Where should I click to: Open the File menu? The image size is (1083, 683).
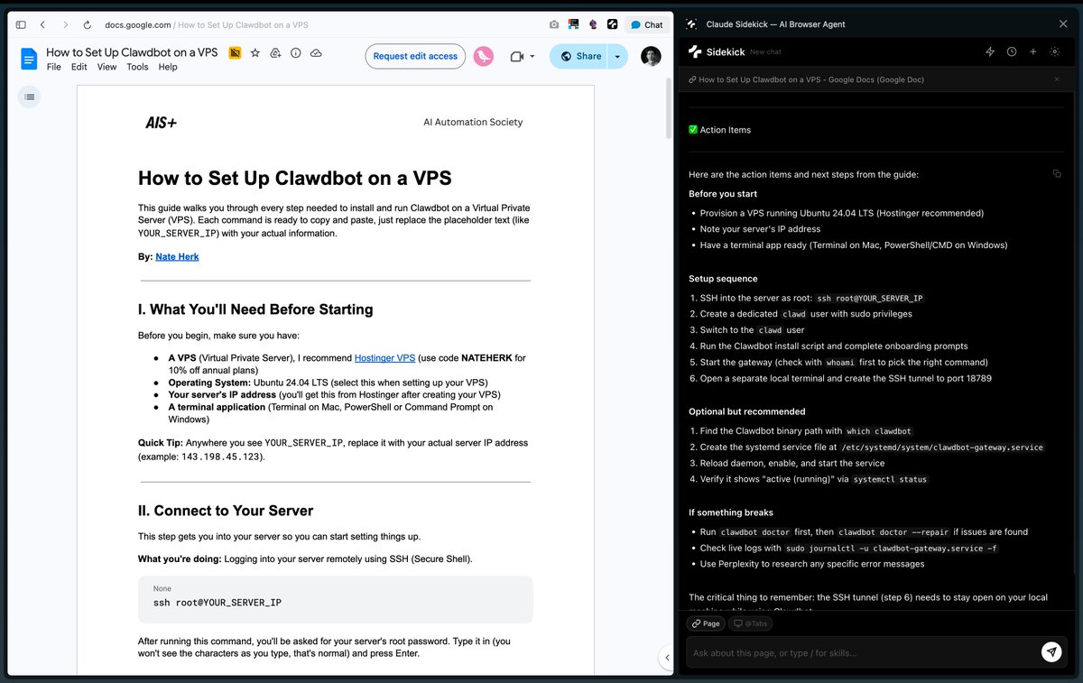[x=54, y=67]
